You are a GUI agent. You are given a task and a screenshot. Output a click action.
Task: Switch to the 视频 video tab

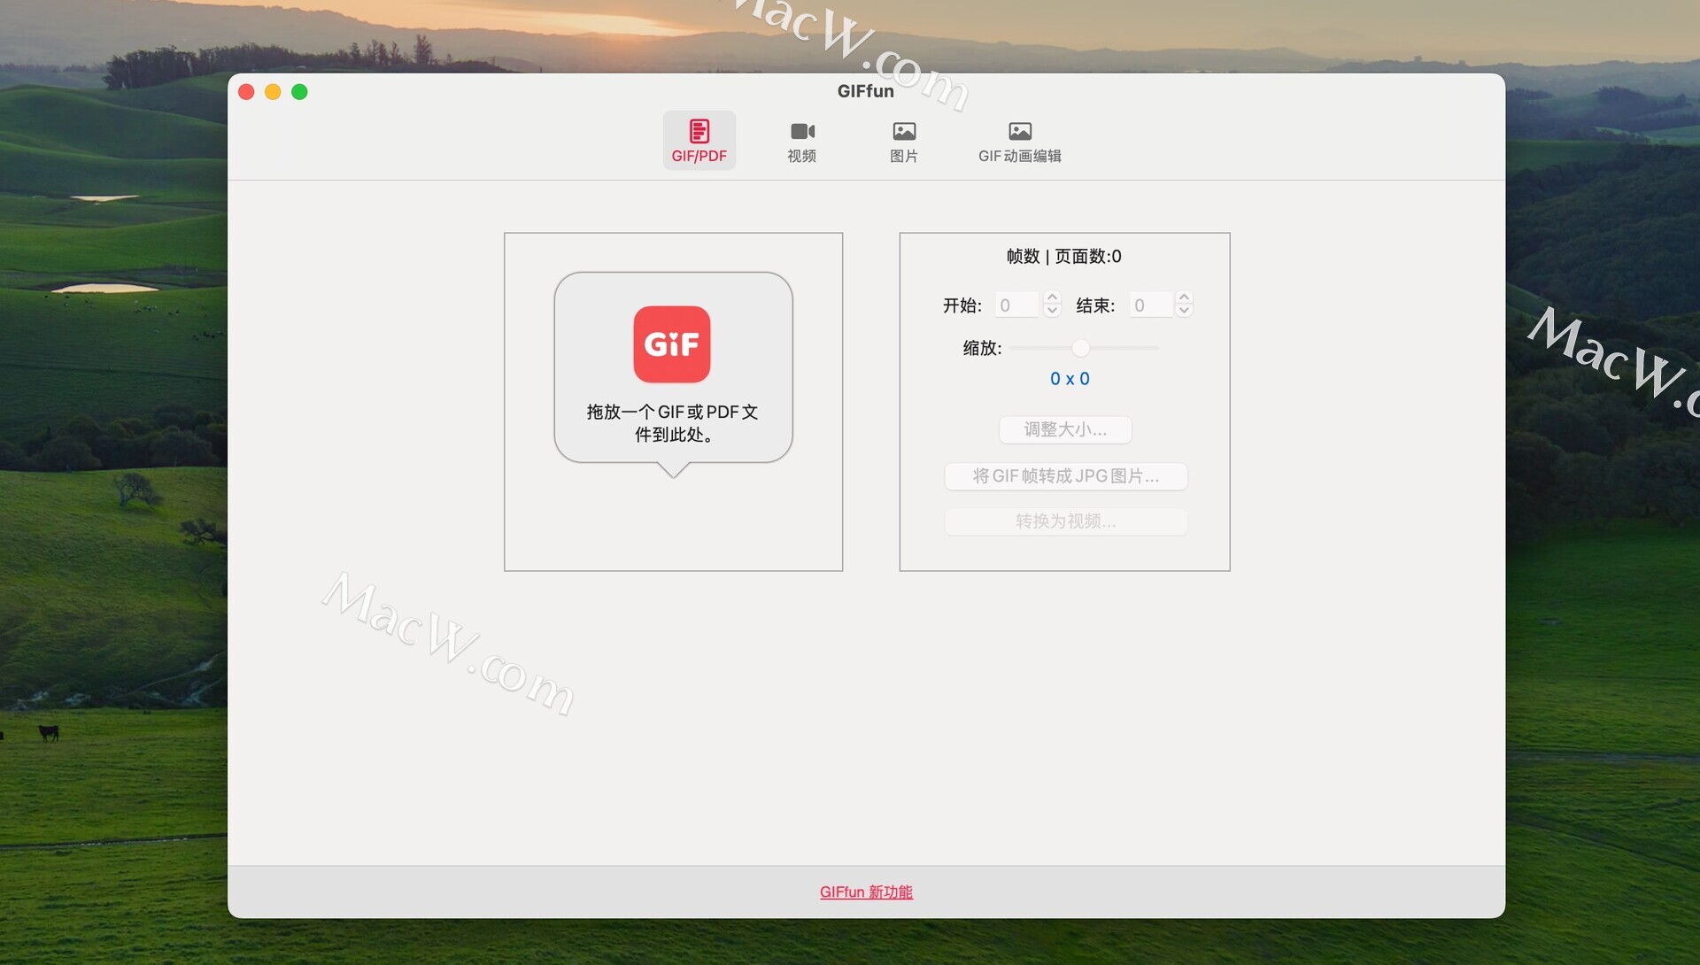pos(802,141)
